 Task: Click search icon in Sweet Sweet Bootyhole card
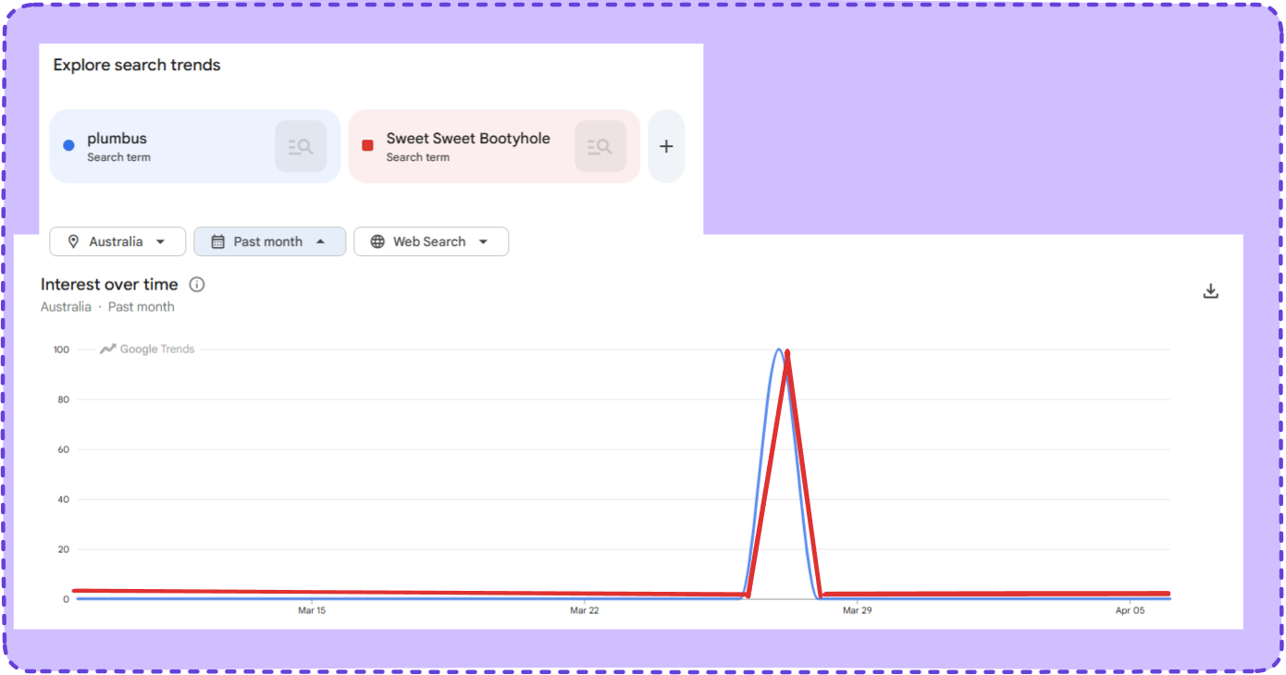(x=600, y=146)
